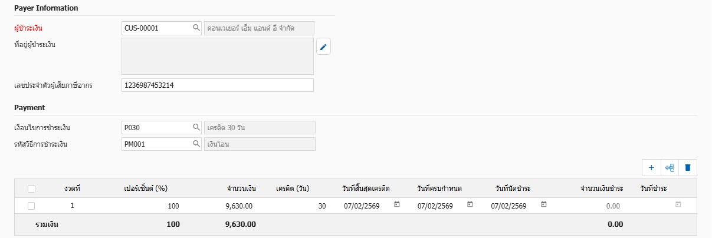Click the search icon beside payment method PM001

click(196, 144)
